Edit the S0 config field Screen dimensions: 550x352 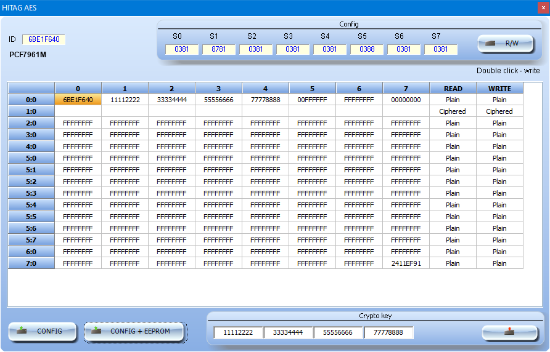[x=182, y=49]
